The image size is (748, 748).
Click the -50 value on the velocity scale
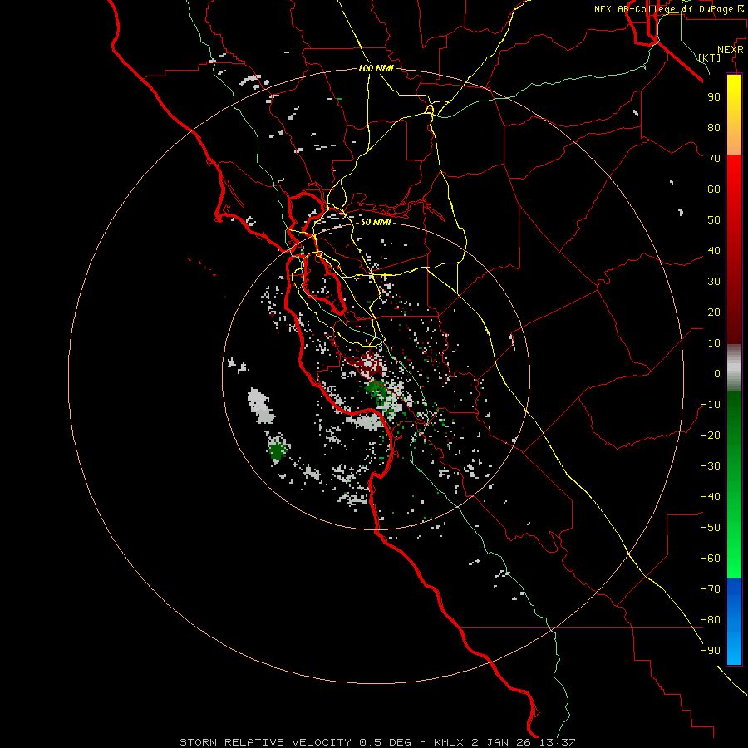711,528
